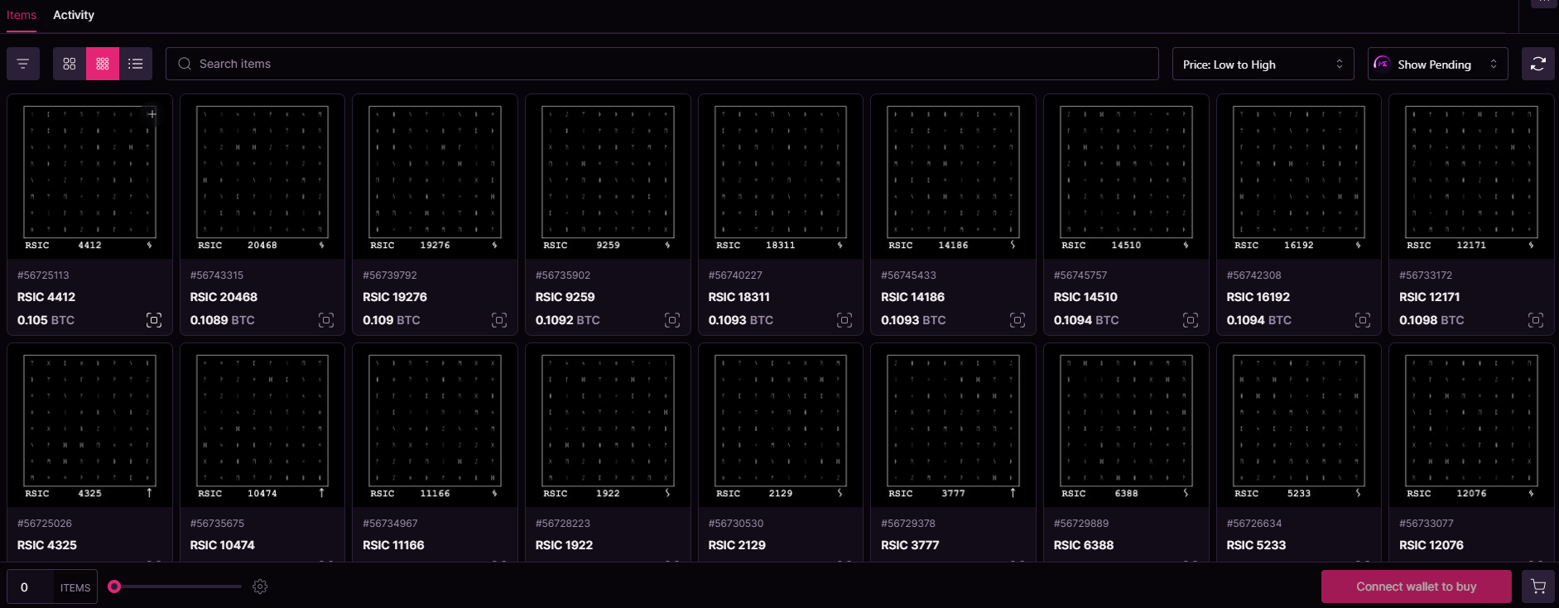The image size is (1559, 608).
Task: Open the Show Pending dropdown
Action: coord(1437,65)
